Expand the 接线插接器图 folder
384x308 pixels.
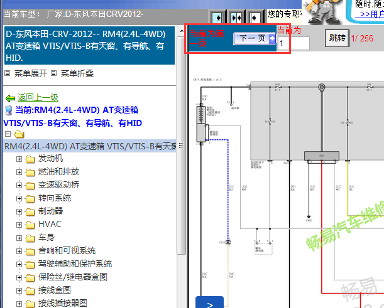coord(19,304)
